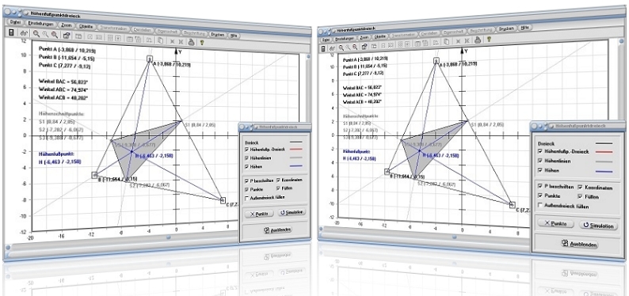Click third magnifier icon in right window toolbar

355,47
